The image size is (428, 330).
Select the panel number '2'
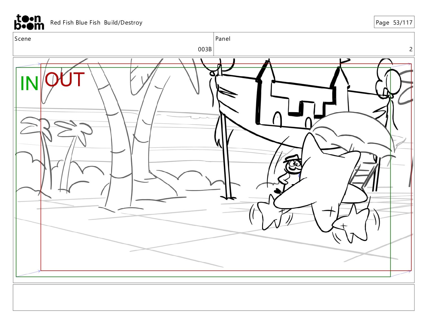point(411,49)
